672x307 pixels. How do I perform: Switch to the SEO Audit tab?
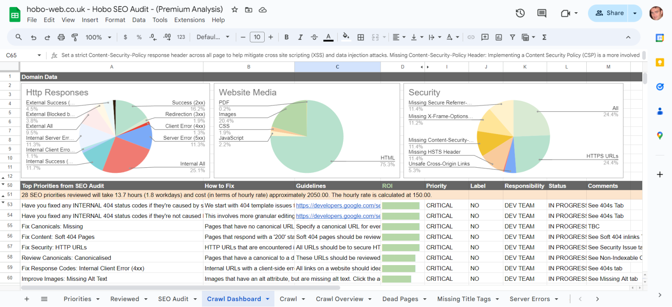click(173, 299)
